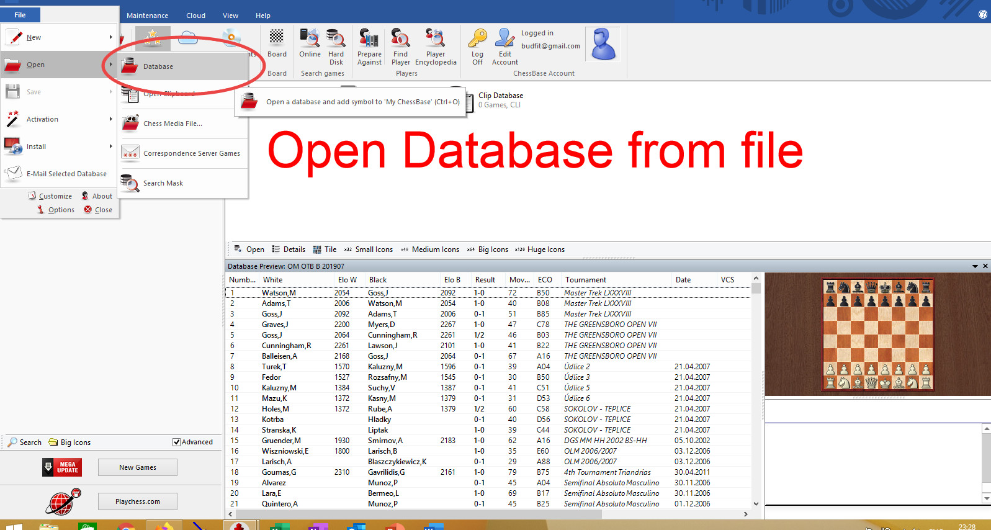The width and height of the screenshot is (991, 530).
Task: Select Medium Icons view
Action: (x=430, y=249)
